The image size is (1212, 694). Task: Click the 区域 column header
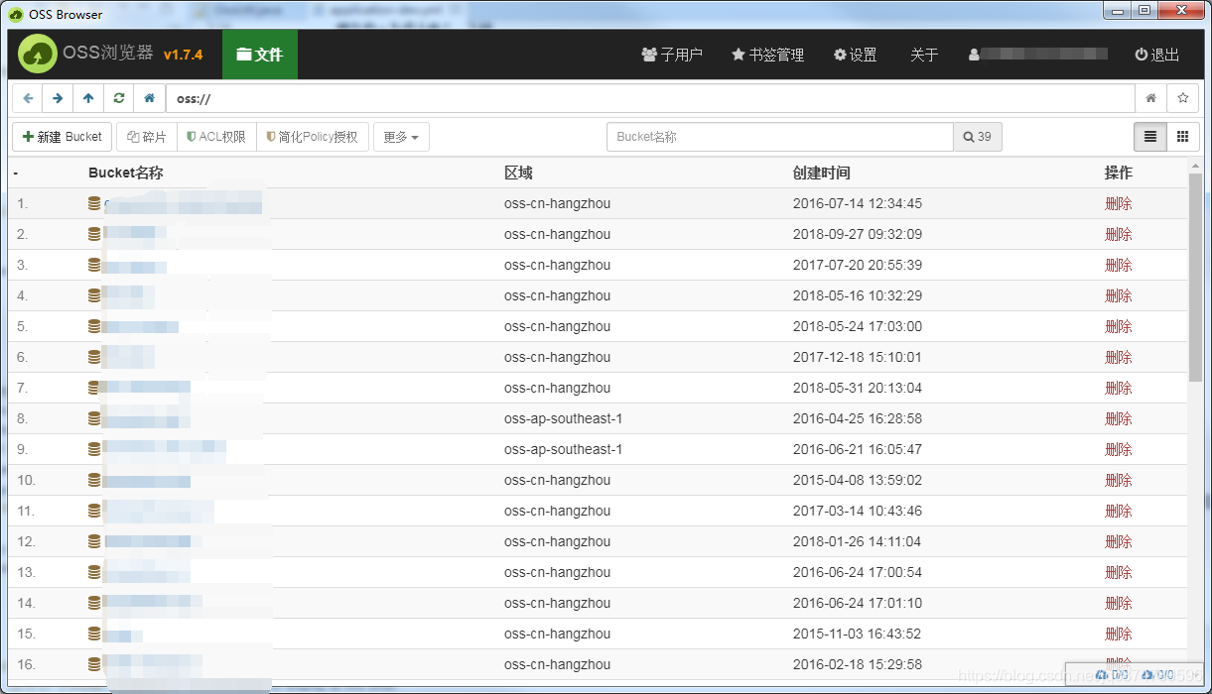[518, 173]
